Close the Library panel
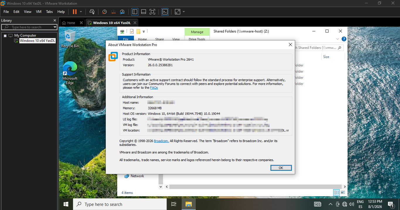The image size is (400, 210). tap(55, 21)
